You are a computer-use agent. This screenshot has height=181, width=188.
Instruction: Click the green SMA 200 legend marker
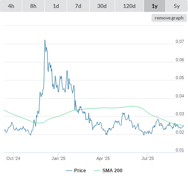coord(97,171)
